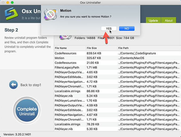Minimize the Osx Uninstaller window

8,3
